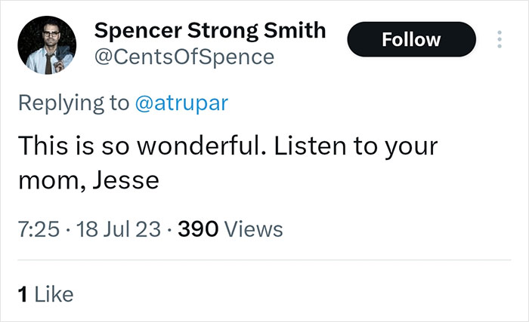Follow Spencer Strong Smith

[x=411, y=39]
